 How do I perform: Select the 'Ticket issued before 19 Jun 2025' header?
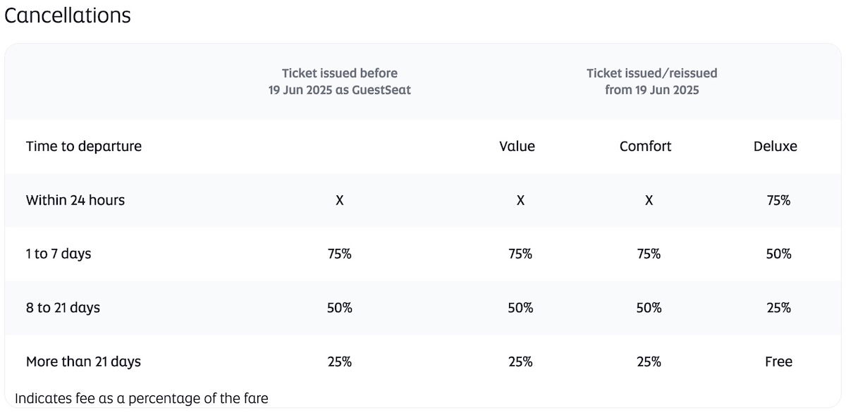[339, 82]
